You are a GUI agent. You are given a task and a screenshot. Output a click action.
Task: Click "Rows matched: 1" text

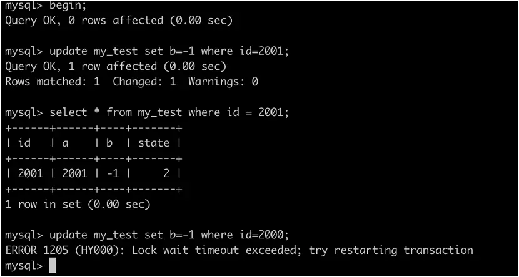point(52,82)
